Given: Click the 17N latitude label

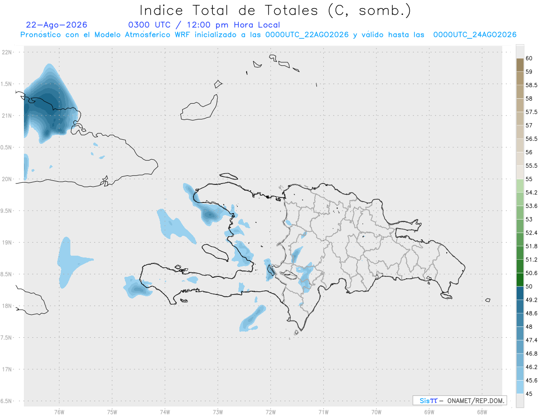Looking at the screenshot, I should pos(7,369).
